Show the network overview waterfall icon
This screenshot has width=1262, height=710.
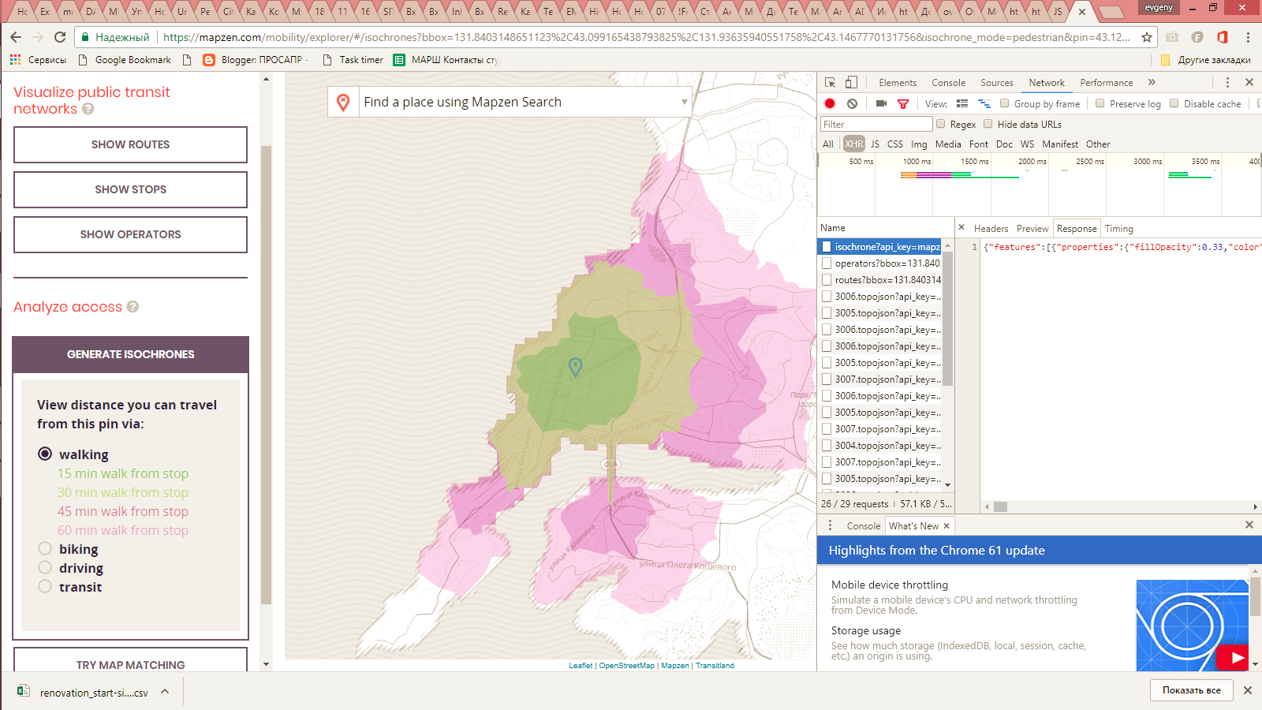tap(984, 103)
